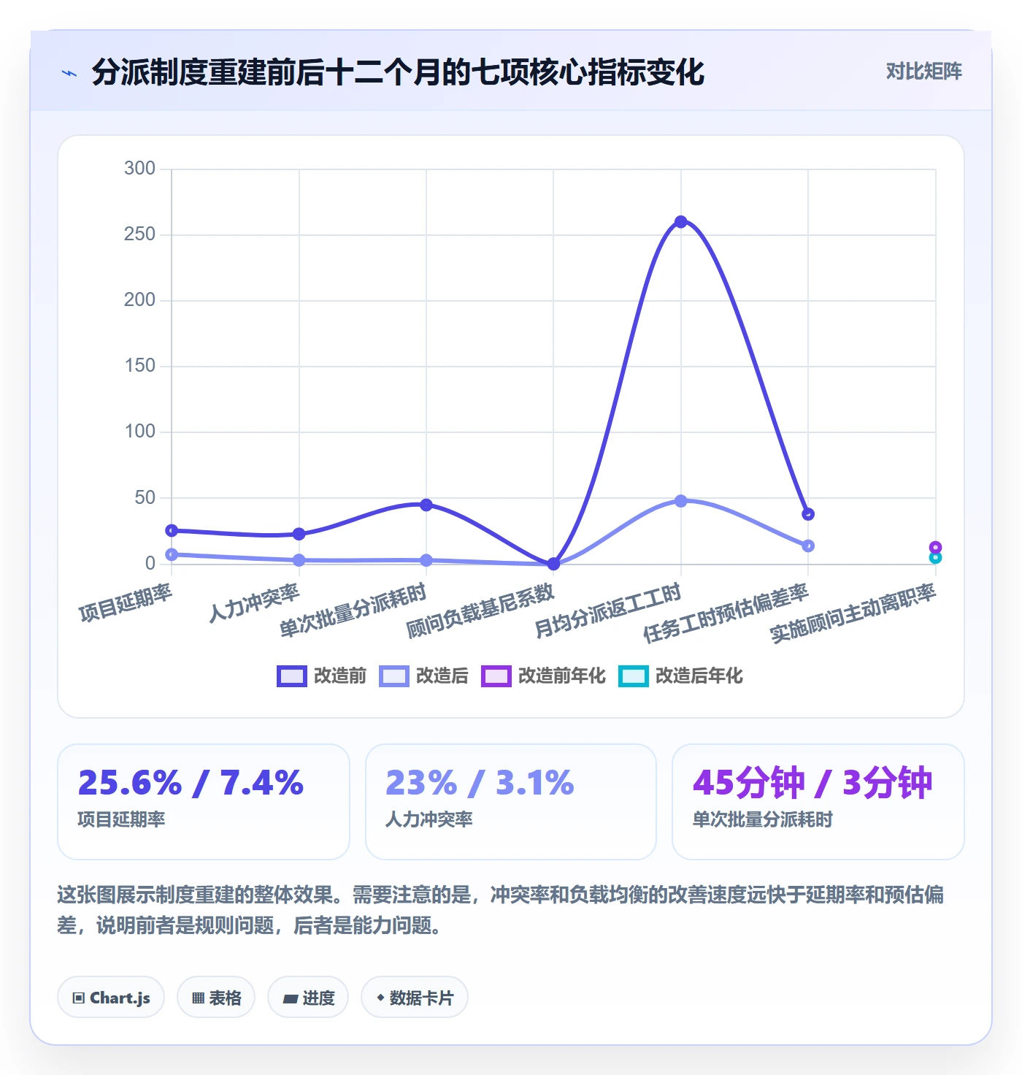This screenshot has width=1022, height=1075.
Task: Click the 对比矩阵 label in the header
Action: tap(924, 72)
